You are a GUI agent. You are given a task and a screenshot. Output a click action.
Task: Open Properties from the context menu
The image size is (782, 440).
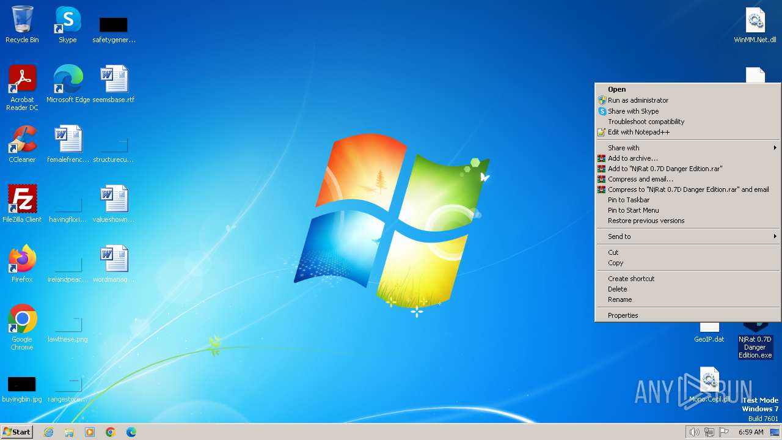[x=688, y=315]
